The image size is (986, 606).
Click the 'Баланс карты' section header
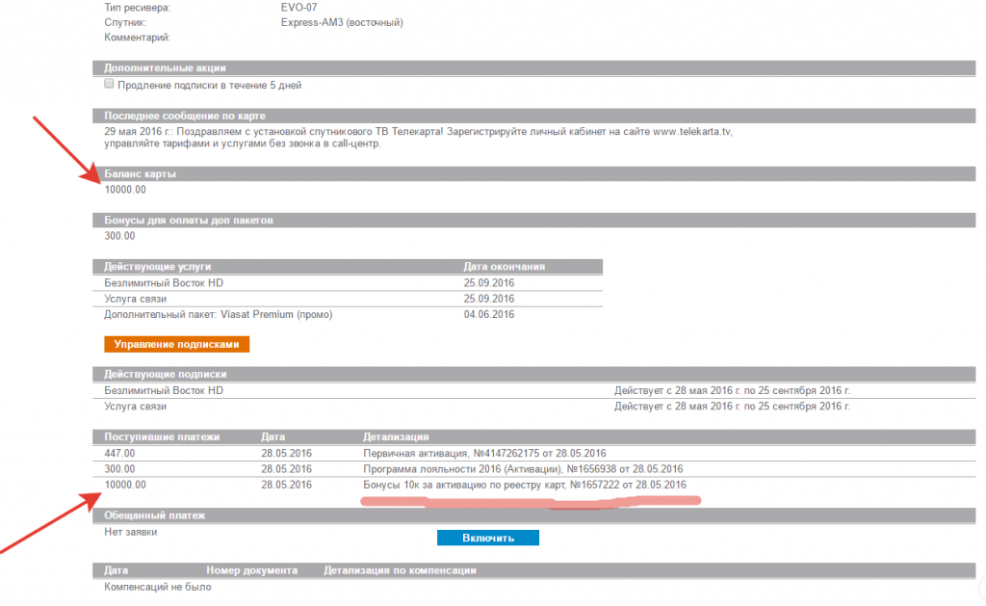click(141, 173)
